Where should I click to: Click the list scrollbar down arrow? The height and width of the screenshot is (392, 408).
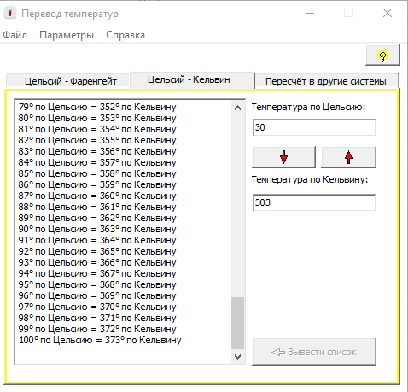(x=238, y=356)
